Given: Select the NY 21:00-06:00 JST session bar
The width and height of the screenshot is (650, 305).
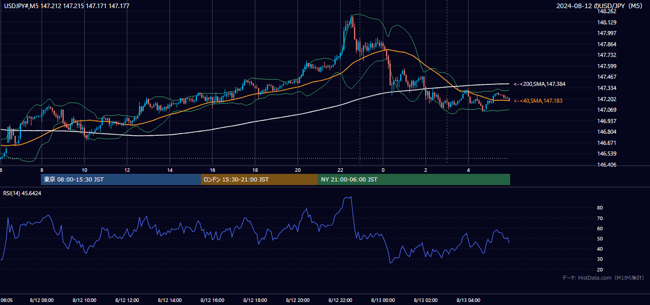Looking at the screenshot, I should [414, 179].
